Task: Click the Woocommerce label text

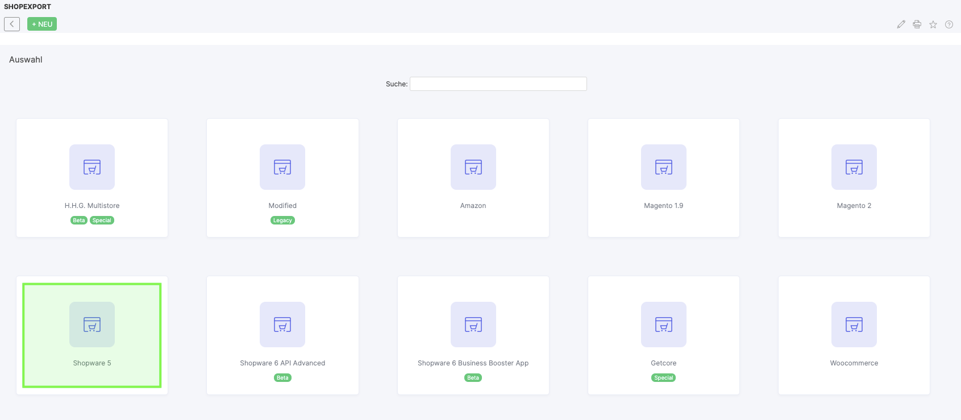Action: 854,363
